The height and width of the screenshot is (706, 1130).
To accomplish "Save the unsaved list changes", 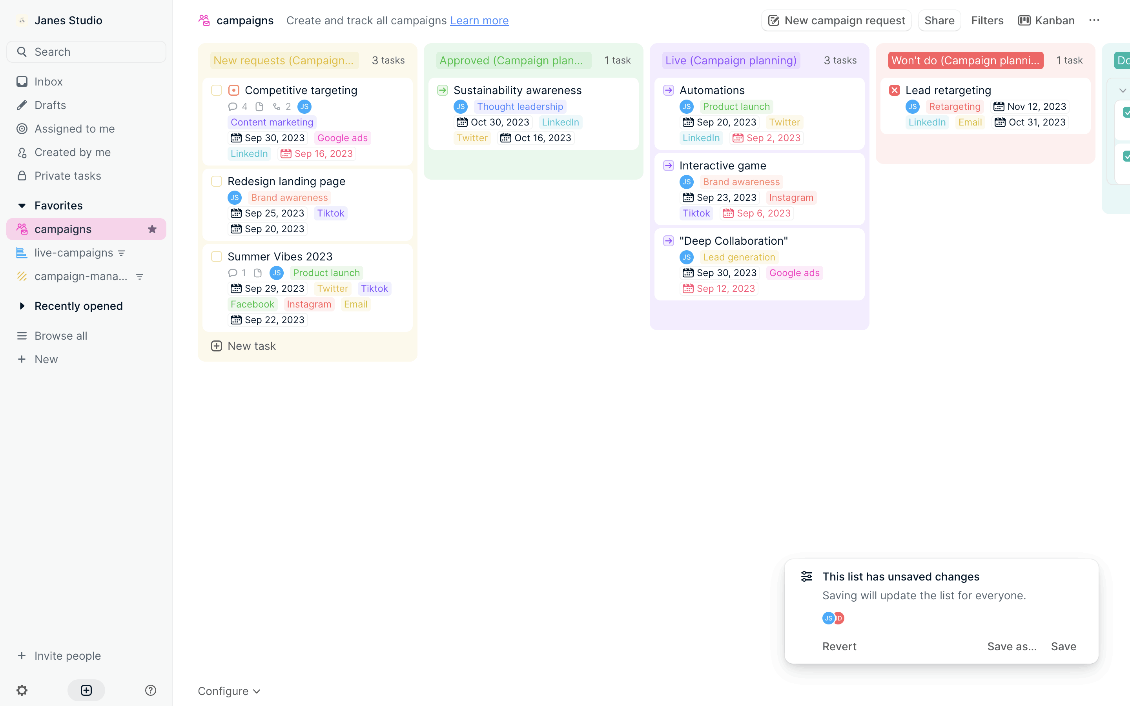I will coord(1063,646).
